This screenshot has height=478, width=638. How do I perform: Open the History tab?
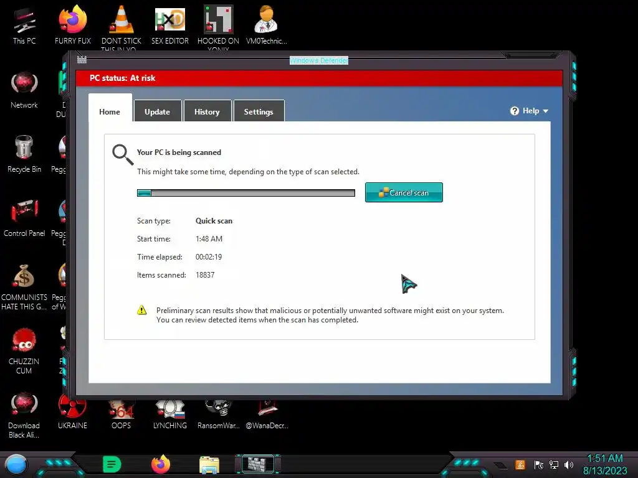207,111
